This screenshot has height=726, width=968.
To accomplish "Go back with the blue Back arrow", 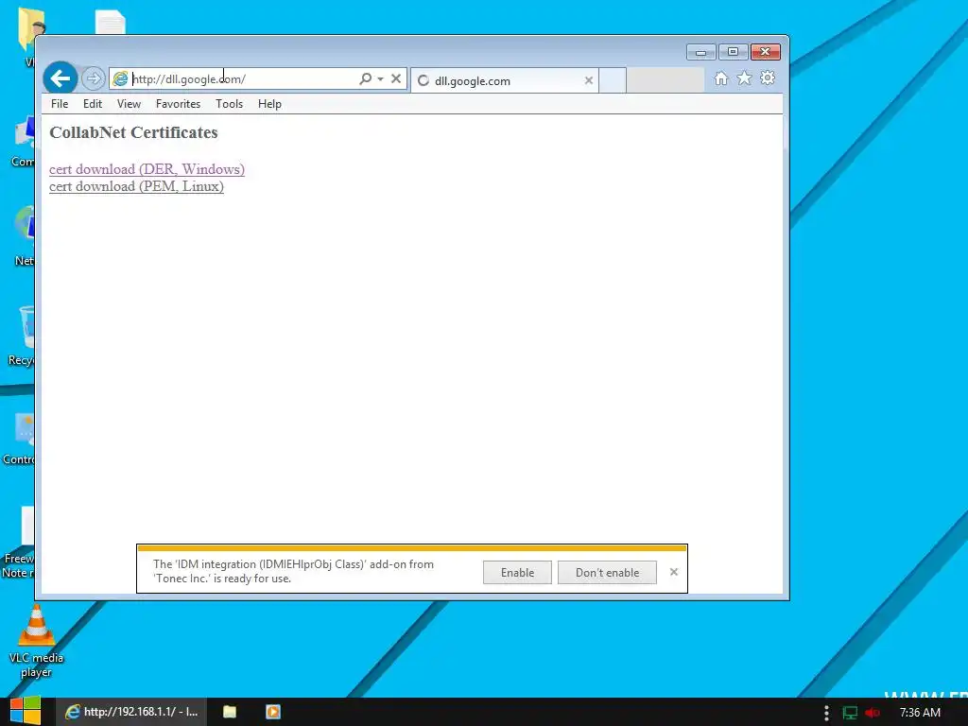I will point(60,78).
